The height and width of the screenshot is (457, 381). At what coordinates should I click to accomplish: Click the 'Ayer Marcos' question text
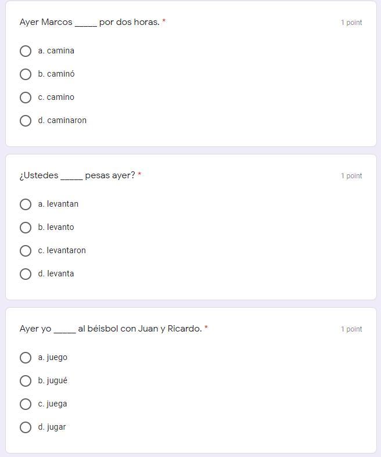tap(89, 22)
